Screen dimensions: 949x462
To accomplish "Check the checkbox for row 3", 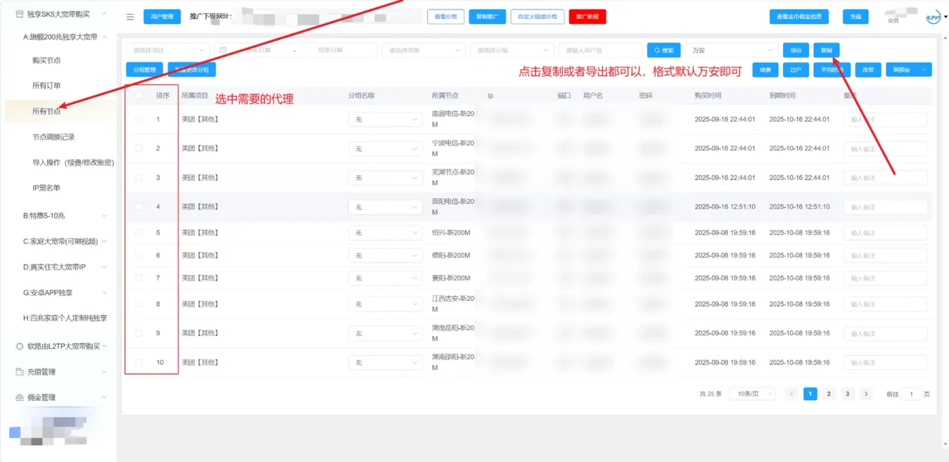I will pos(139,177).
